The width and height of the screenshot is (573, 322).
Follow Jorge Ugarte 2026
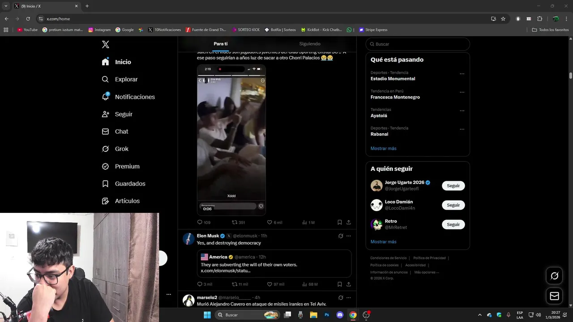click(x=453, y=186)
